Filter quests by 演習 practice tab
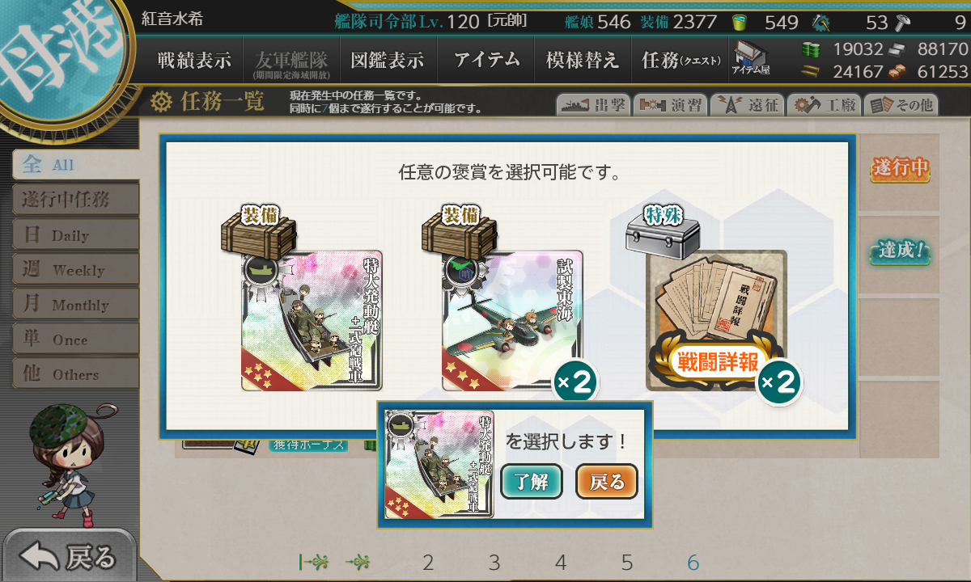 pos(670,104)
